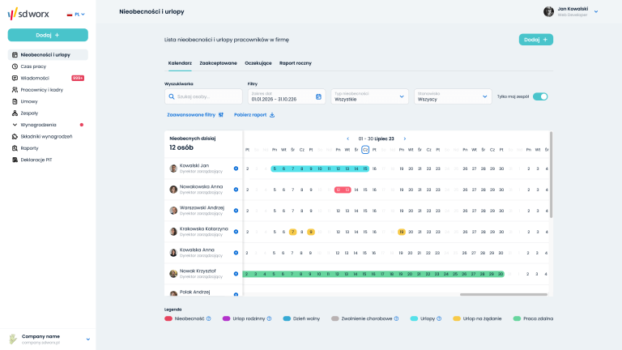Click the search magnifier icon

coord(172,96)
